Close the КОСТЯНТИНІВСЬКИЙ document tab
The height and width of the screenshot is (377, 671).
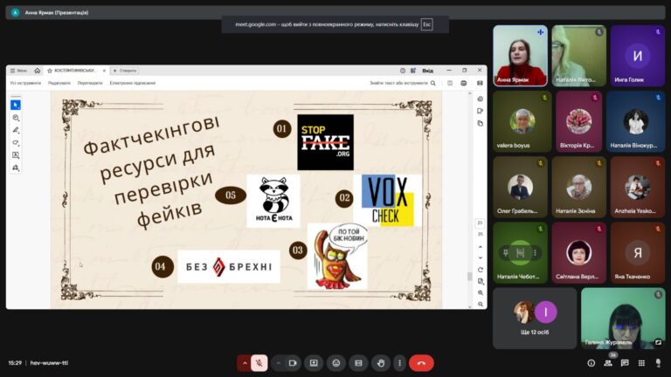(104, 71)
